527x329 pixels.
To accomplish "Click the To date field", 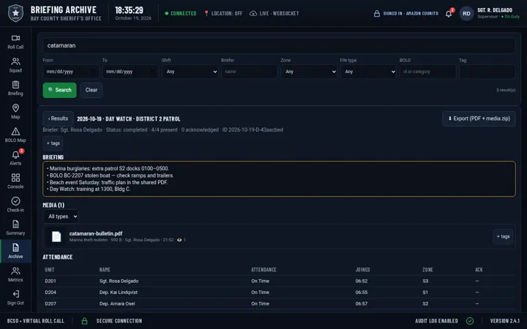I will pos(130,72).
